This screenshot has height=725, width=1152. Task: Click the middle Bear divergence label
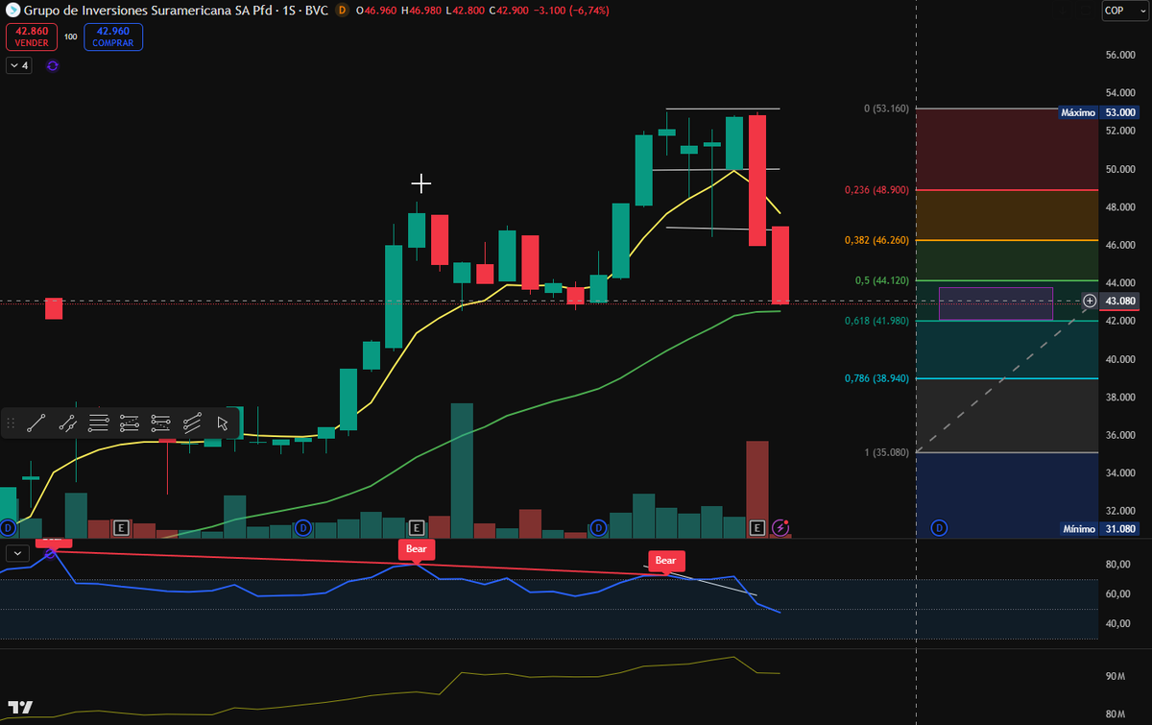pos(416,550)
